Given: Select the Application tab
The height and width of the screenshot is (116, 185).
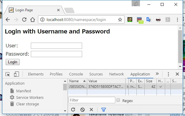Looking at the screenshot, I should (140, 74).
